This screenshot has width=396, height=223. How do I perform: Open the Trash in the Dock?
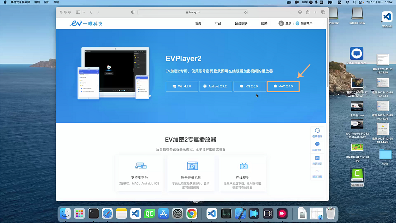[330, 213]
